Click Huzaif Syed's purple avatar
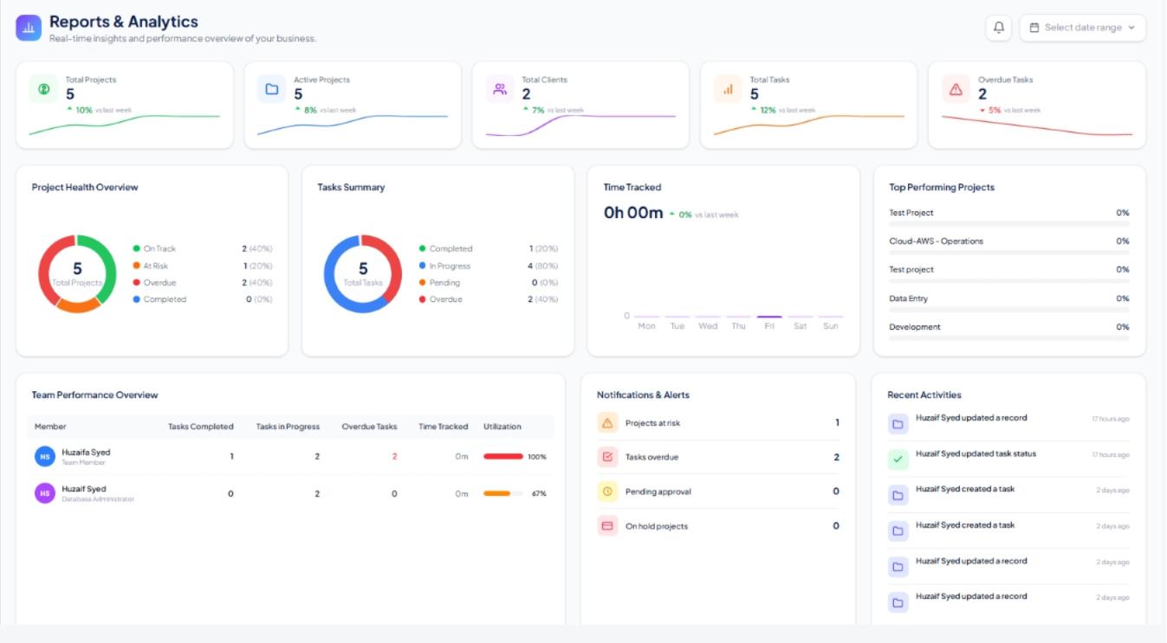The image size is (1167, 643). tap(44, 493)
